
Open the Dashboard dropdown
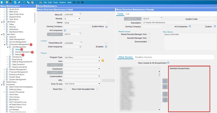tap(99, 69)
